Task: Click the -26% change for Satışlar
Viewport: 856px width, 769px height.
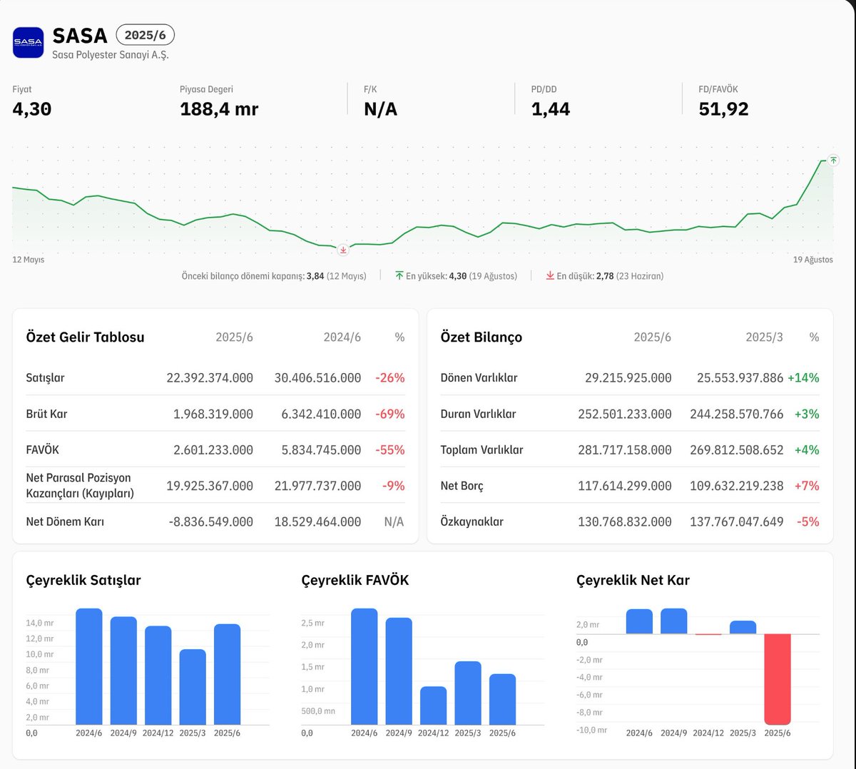Action: pos(390,378)
